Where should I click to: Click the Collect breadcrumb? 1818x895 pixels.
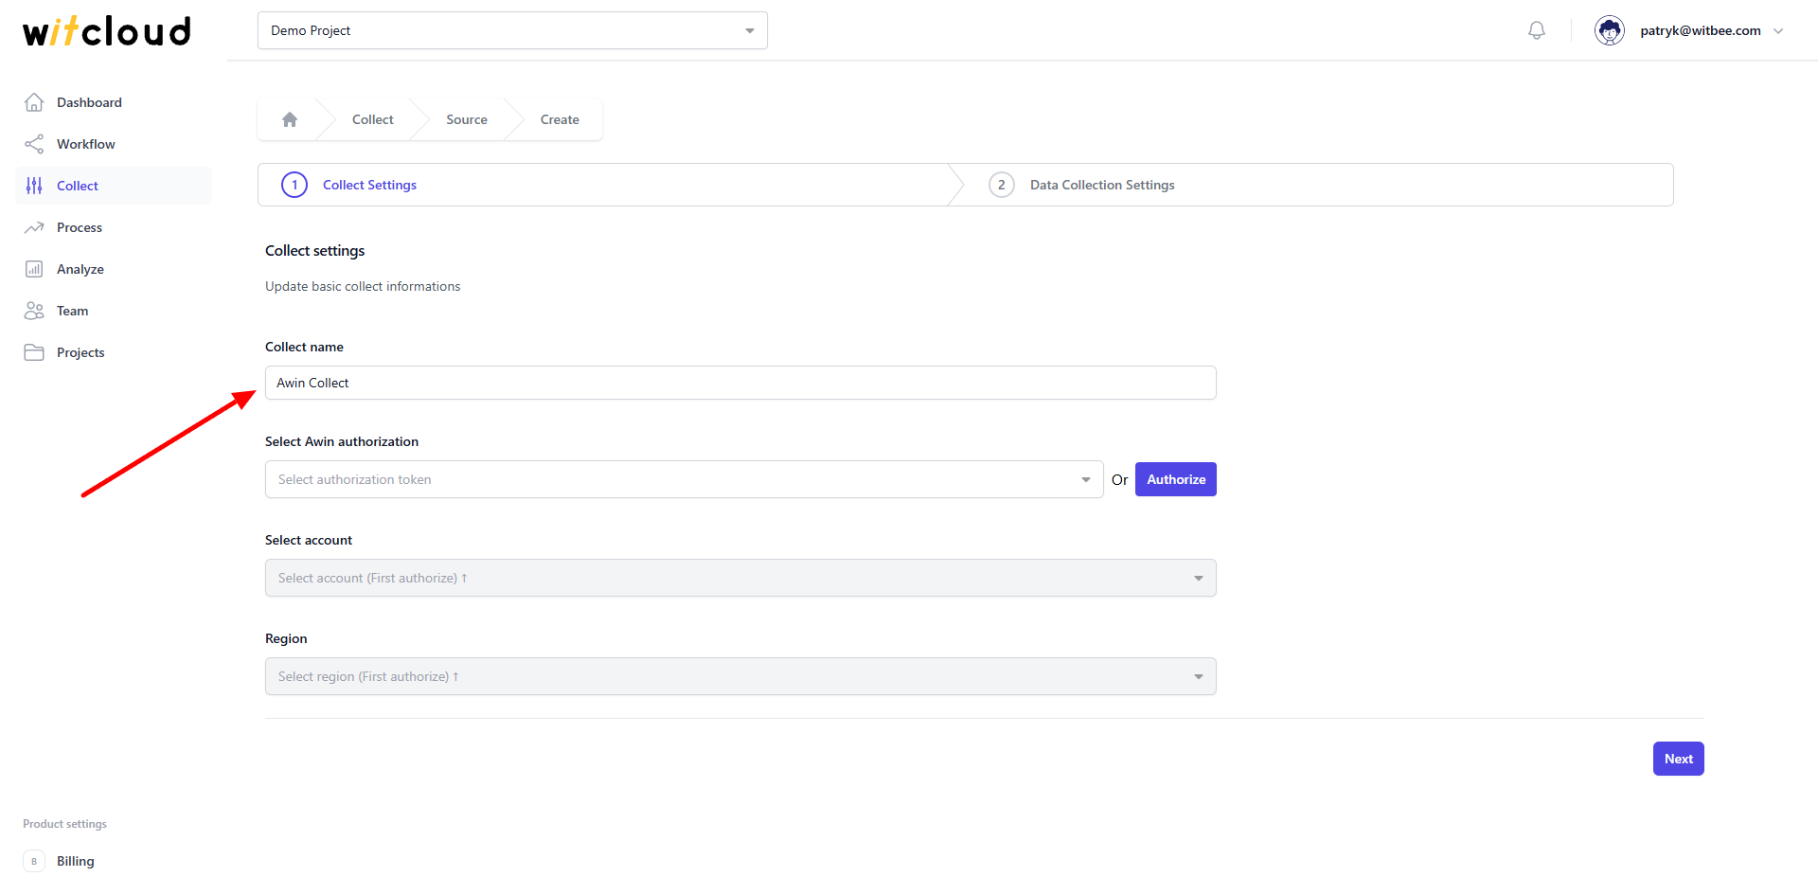point(372,119)
